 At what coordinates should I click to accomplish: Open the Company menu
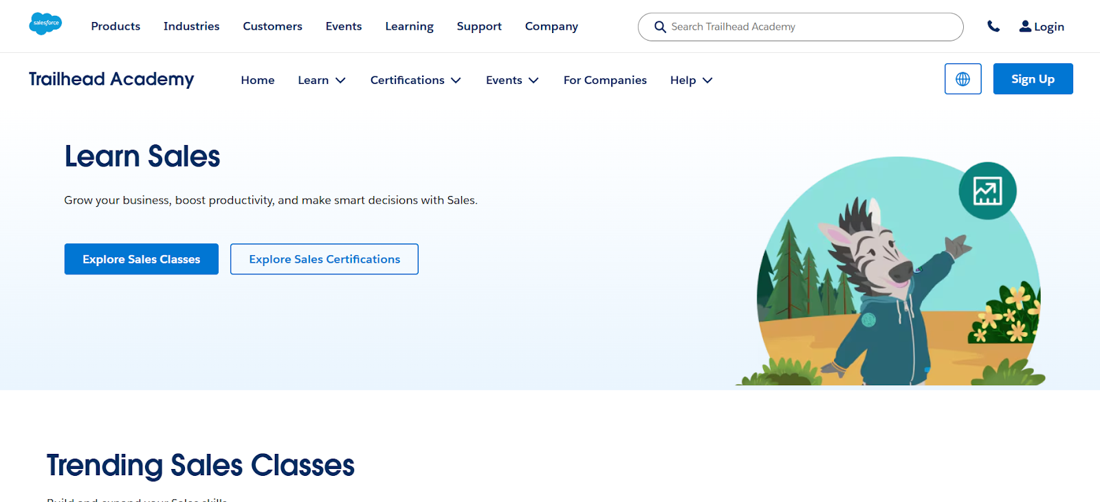pos(551,26)
